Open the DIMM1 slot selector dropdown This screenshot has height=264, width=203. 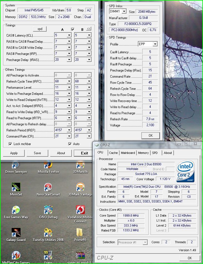pos(124,11)
